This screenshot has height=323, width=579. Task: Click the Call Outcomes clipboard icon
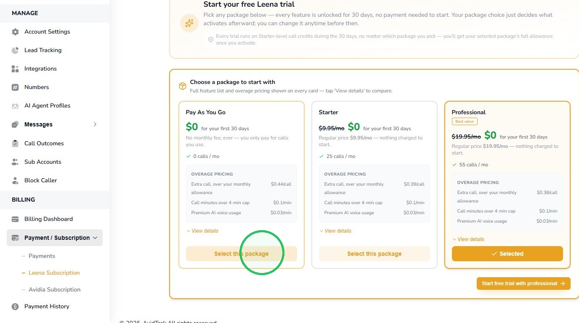click(x=15, y=143)
